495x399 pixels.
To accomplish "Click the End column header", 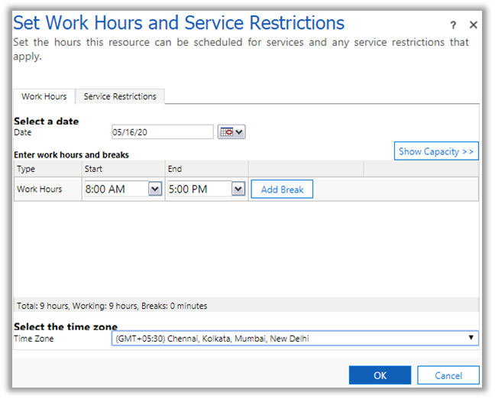I will (x=175, y=169).
